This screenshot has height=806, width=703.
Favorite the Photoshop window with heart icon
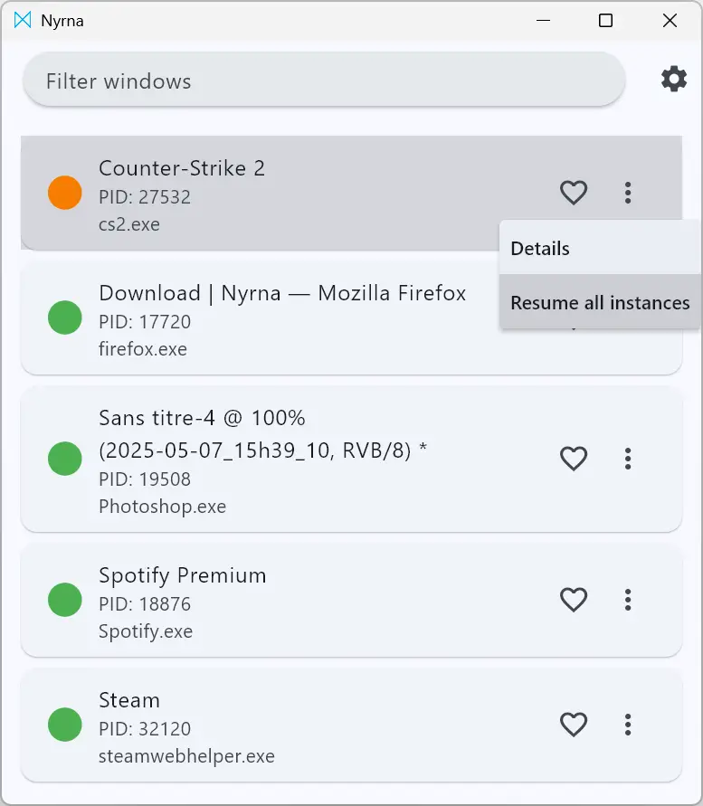point(574,459)
